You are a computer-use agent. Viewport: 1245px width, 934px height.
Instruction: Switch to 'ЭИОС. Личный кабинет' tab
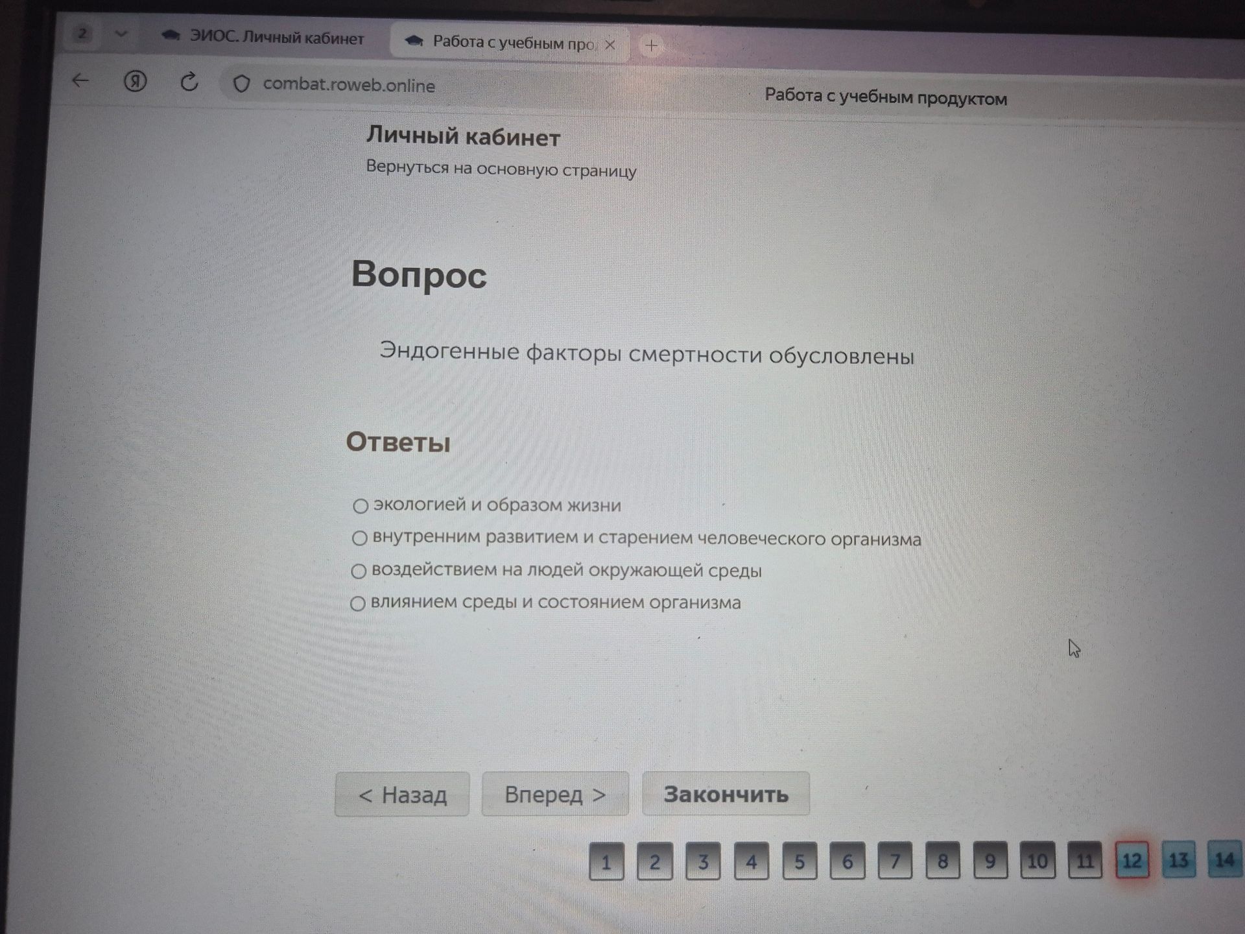tap(263, 38)
